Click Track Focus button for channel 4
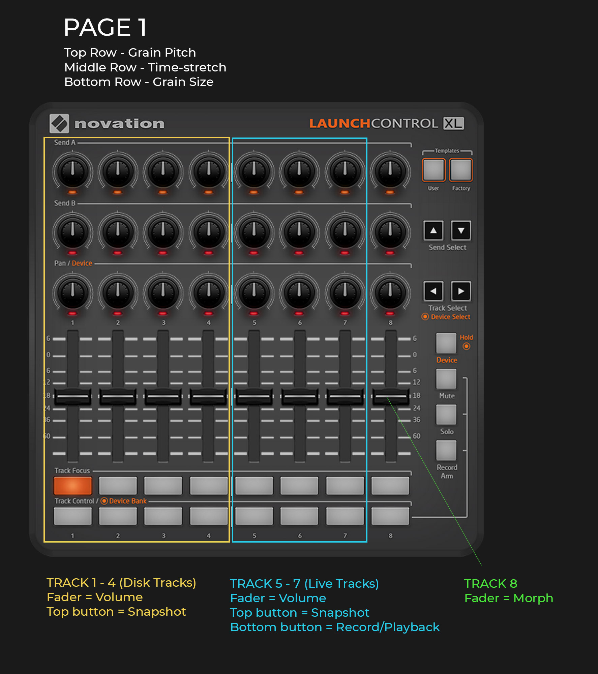 209,486
